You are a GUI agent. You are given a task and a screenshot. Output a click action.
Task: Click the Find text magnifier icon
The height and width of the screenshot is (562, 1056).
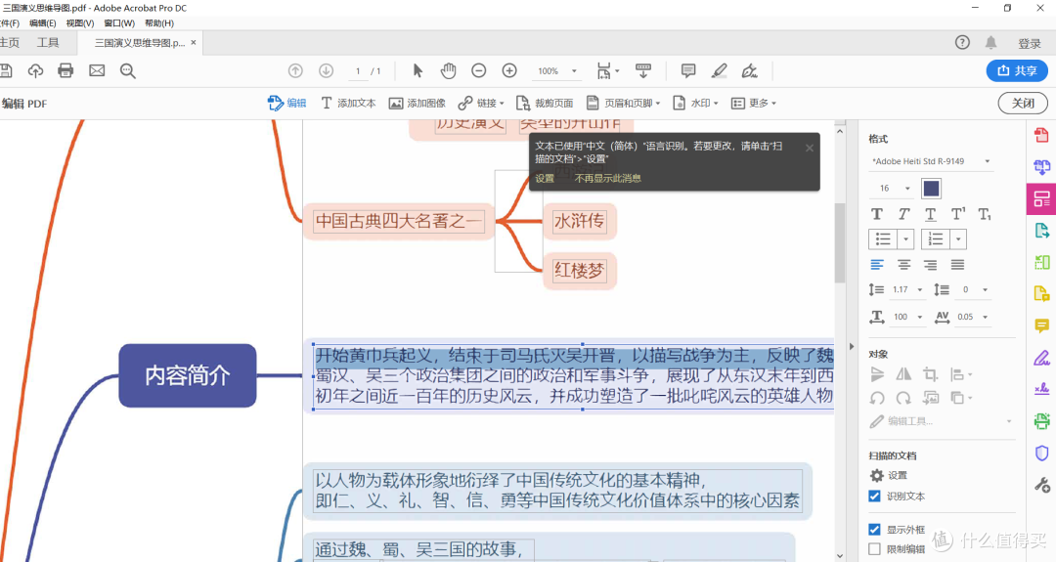click(128, 70)
